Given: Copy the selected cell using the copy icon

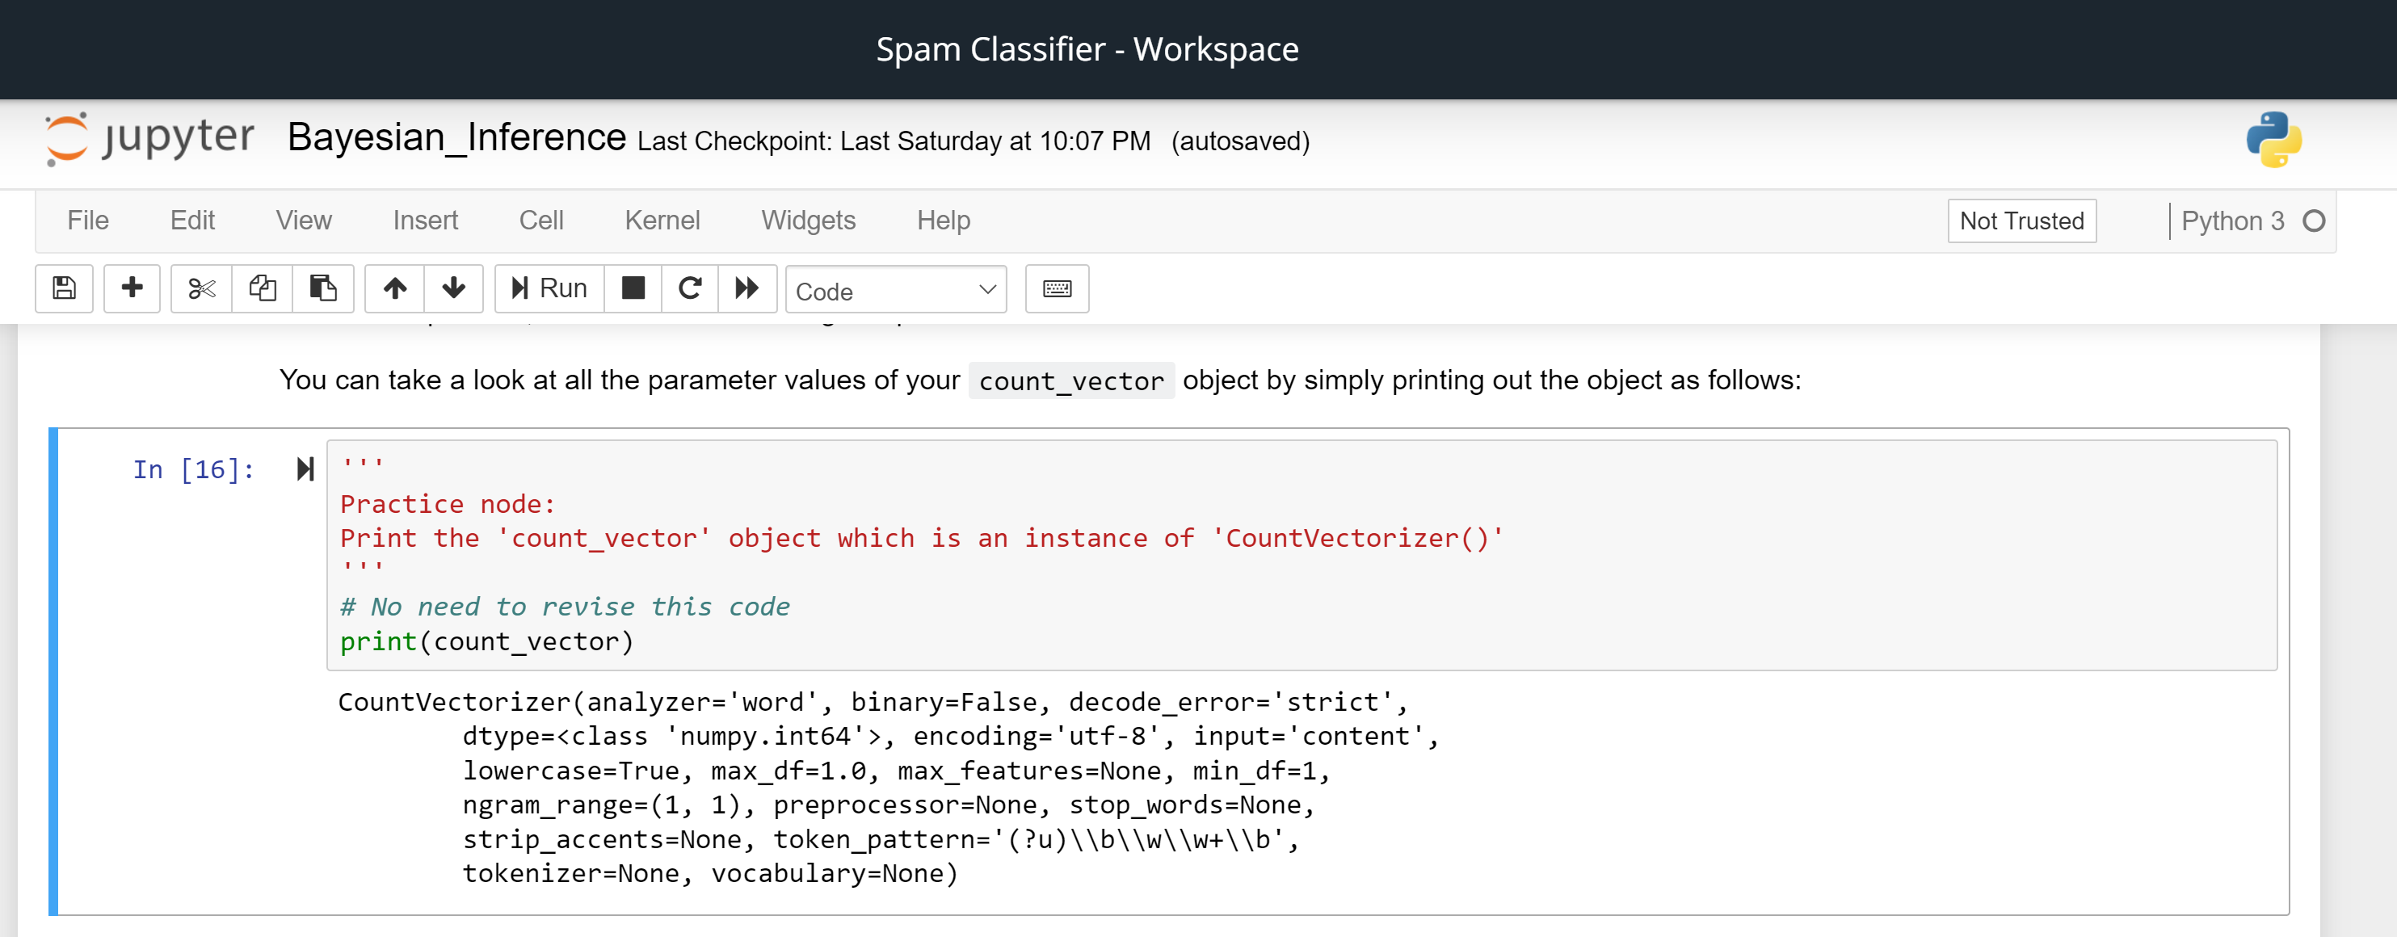Looking at the screenshot, I should pos(262,288).
